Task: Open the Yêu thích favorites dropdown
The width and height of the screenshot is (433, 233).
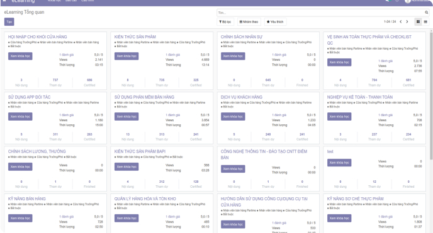Action: 275,22
